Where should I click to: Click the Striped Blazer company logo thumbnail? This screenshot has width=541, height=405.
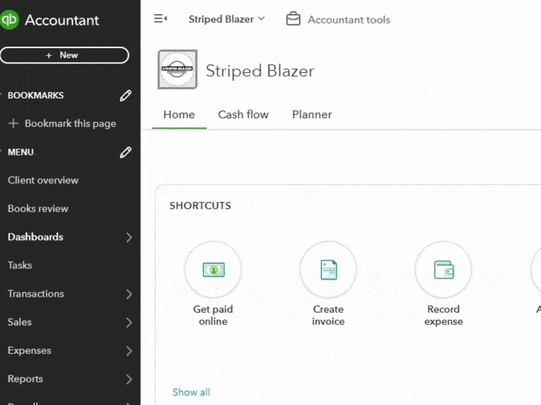point(177,70)
